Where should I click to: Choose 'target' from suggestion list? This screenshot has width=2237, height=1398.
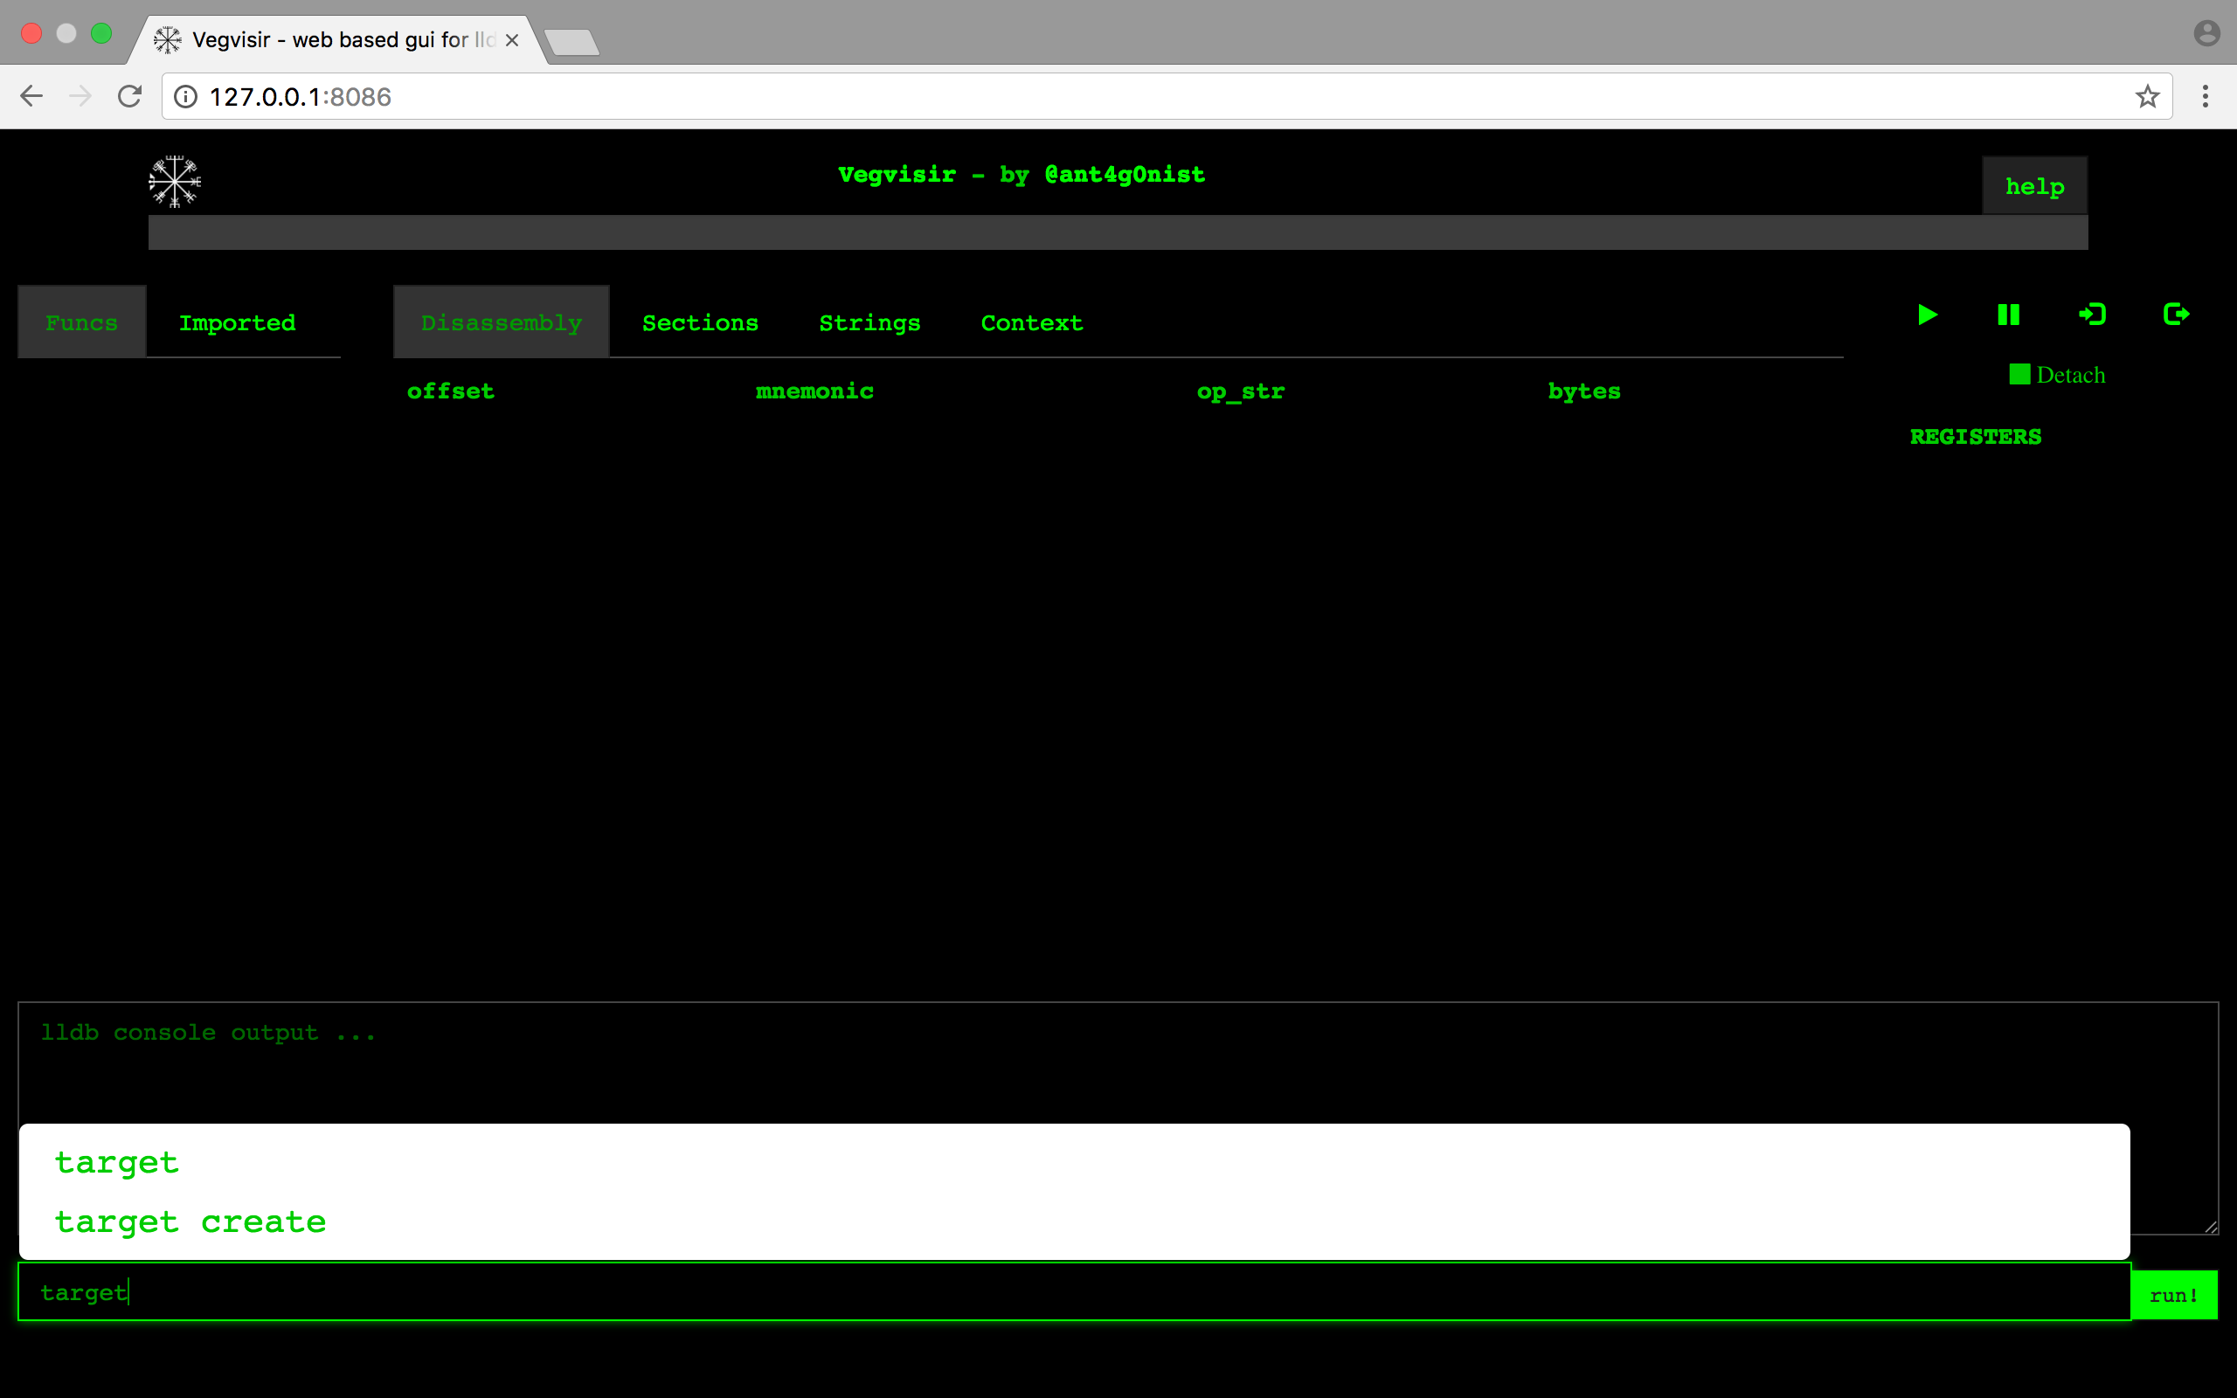116,1162
